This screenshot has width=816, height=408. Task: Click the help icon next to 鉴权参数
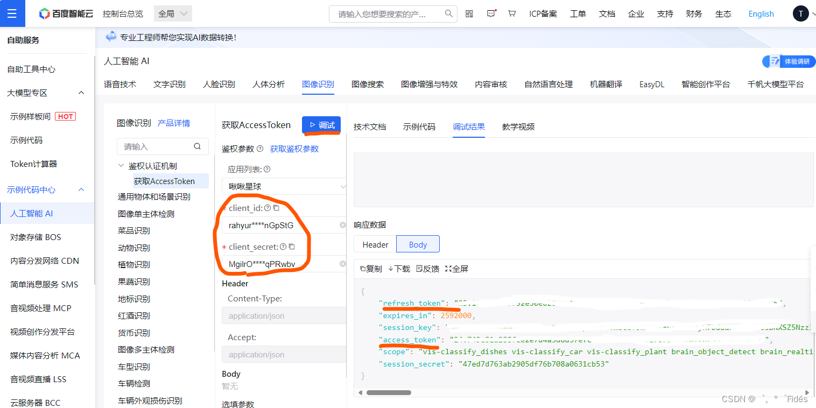pos(260,149)
